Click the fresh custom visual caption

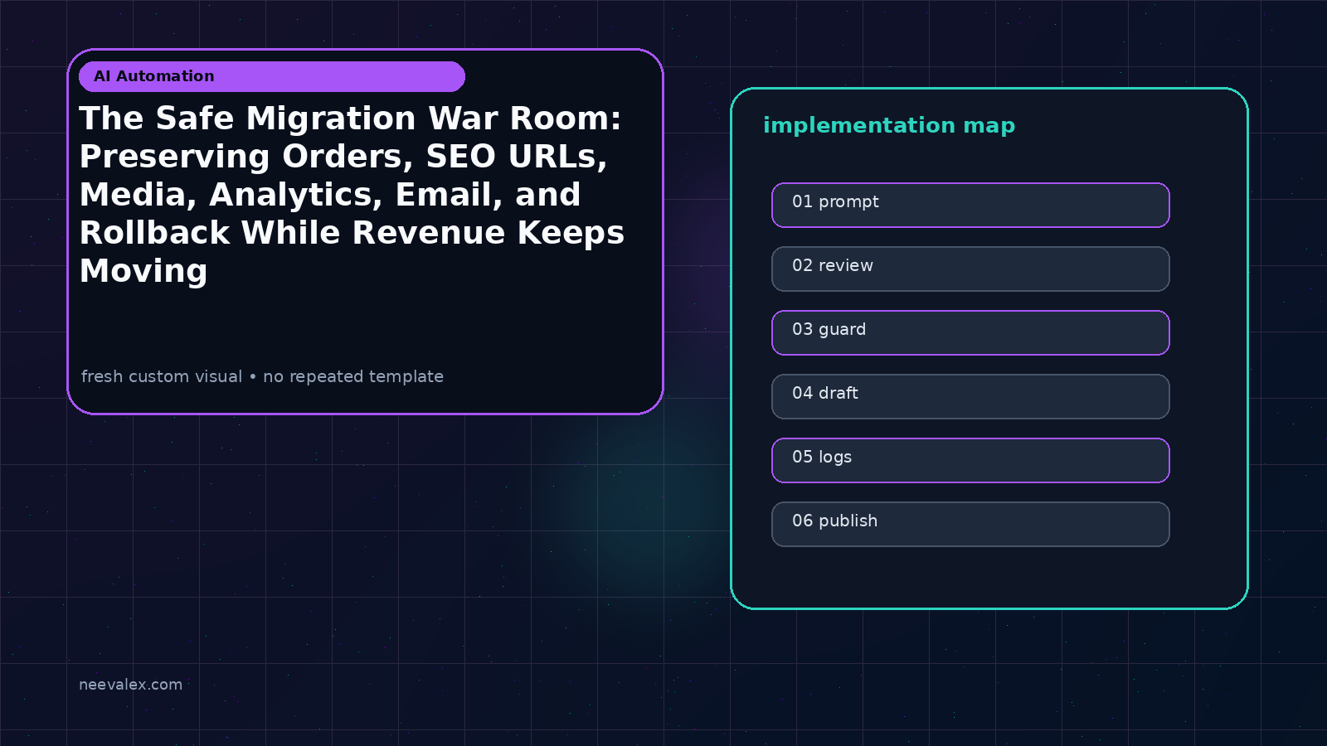(262, 376)
